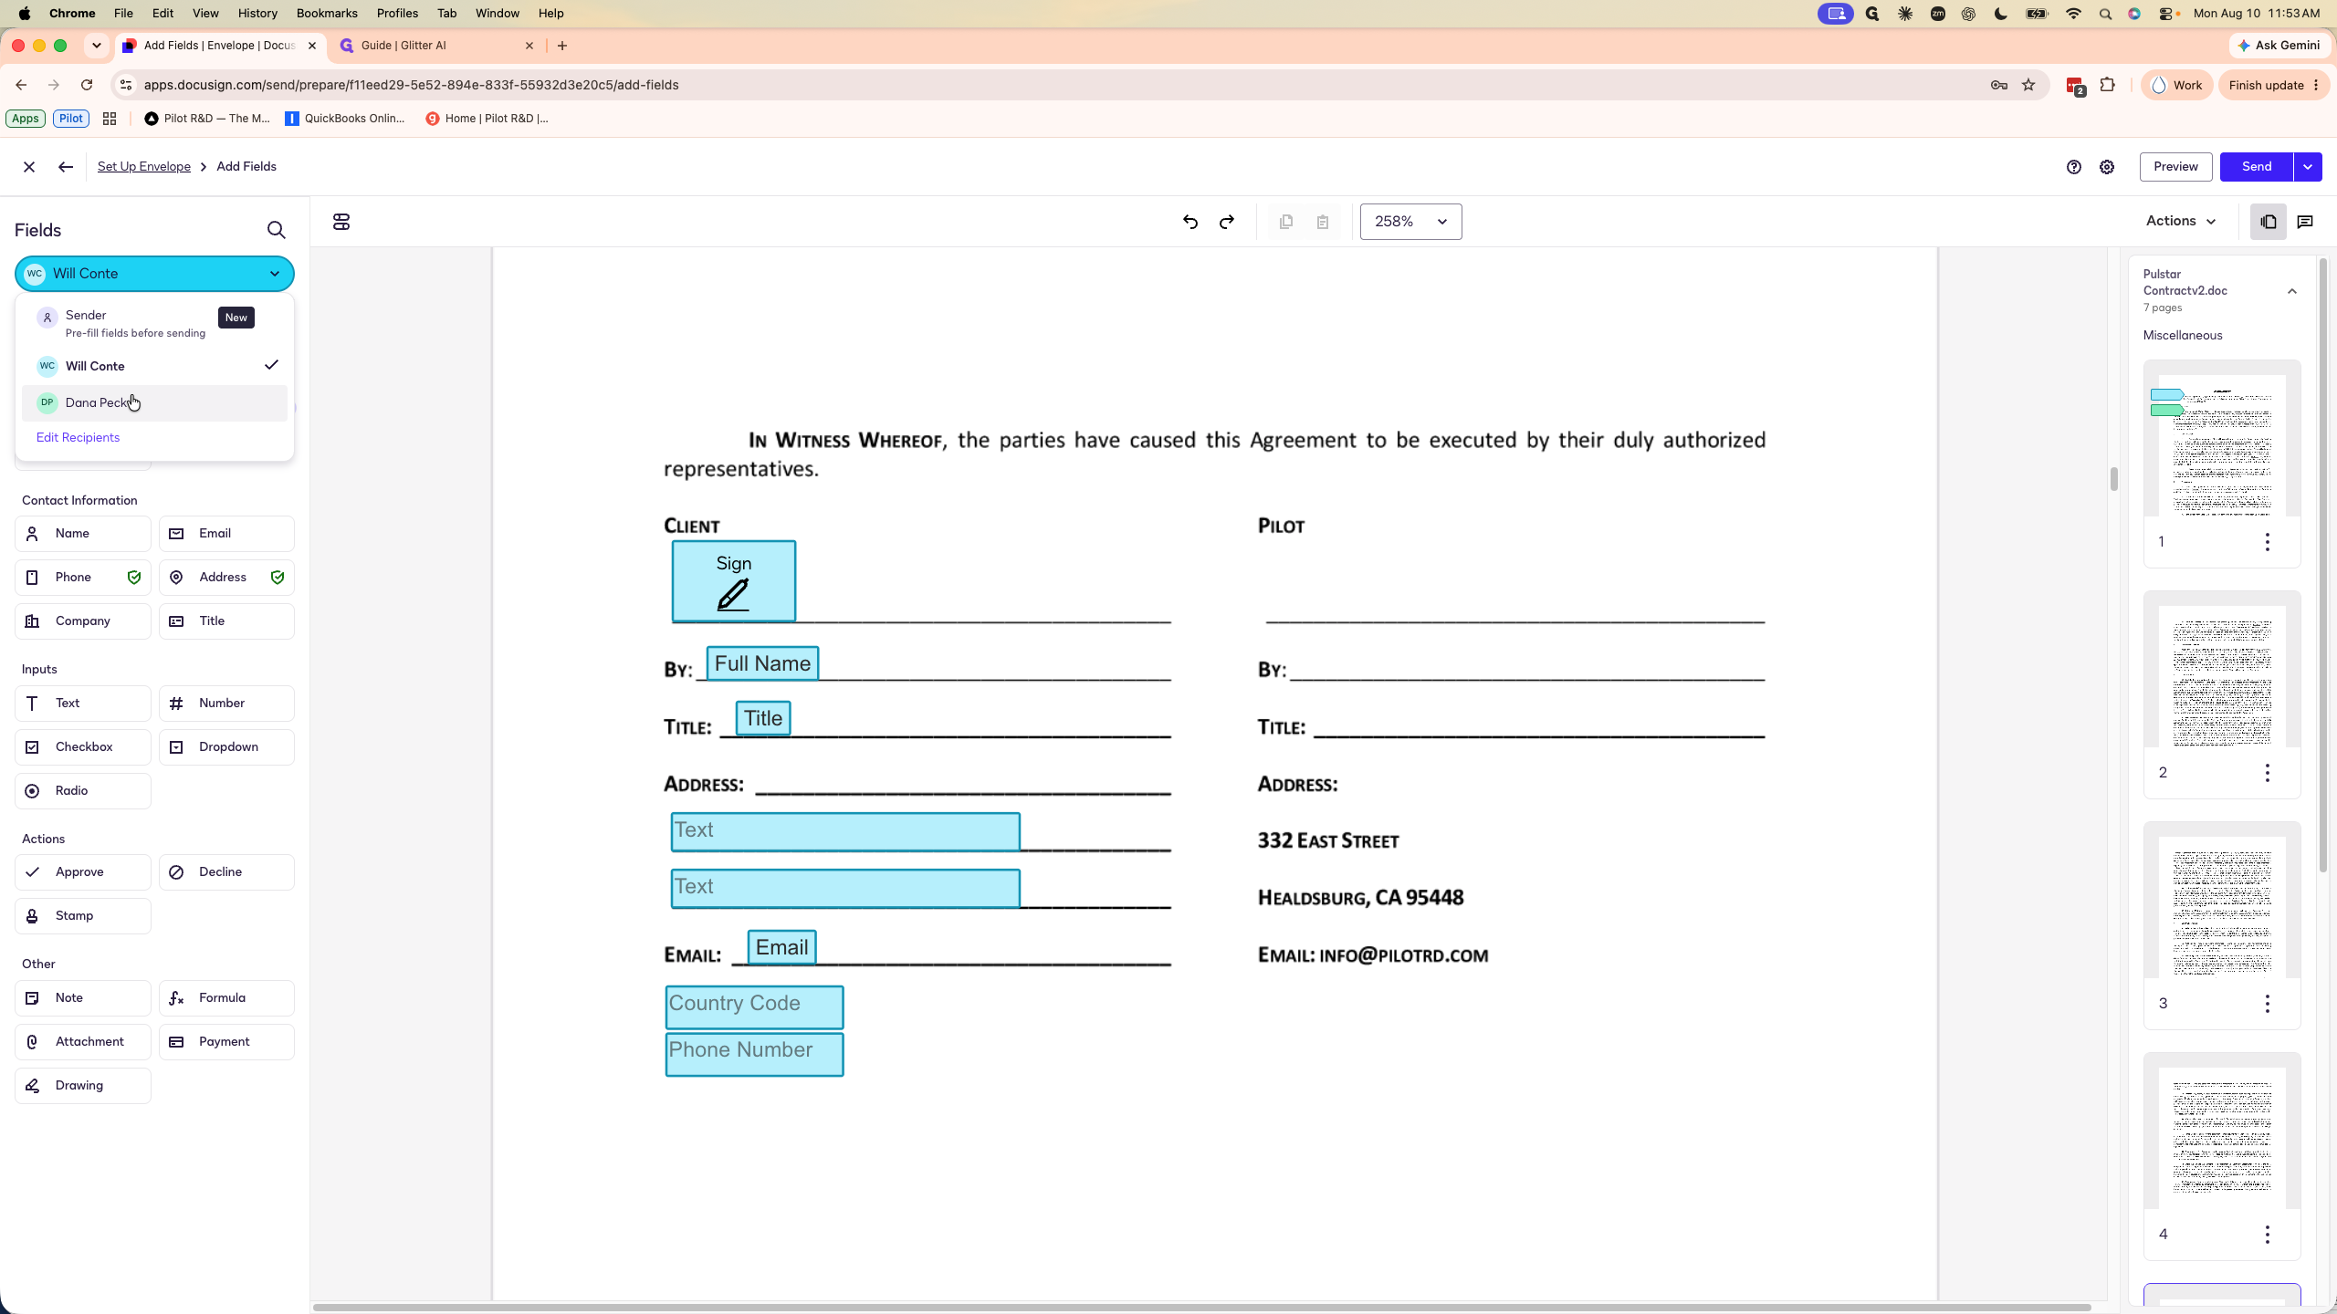This screenshot has height=1314, width=2337.
Task: Open the help question mark icon
Action: coord(2074,167)
